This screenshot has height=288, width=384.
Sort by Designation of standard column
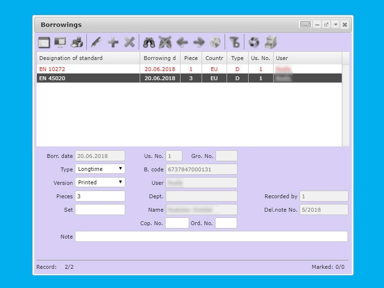88,58
